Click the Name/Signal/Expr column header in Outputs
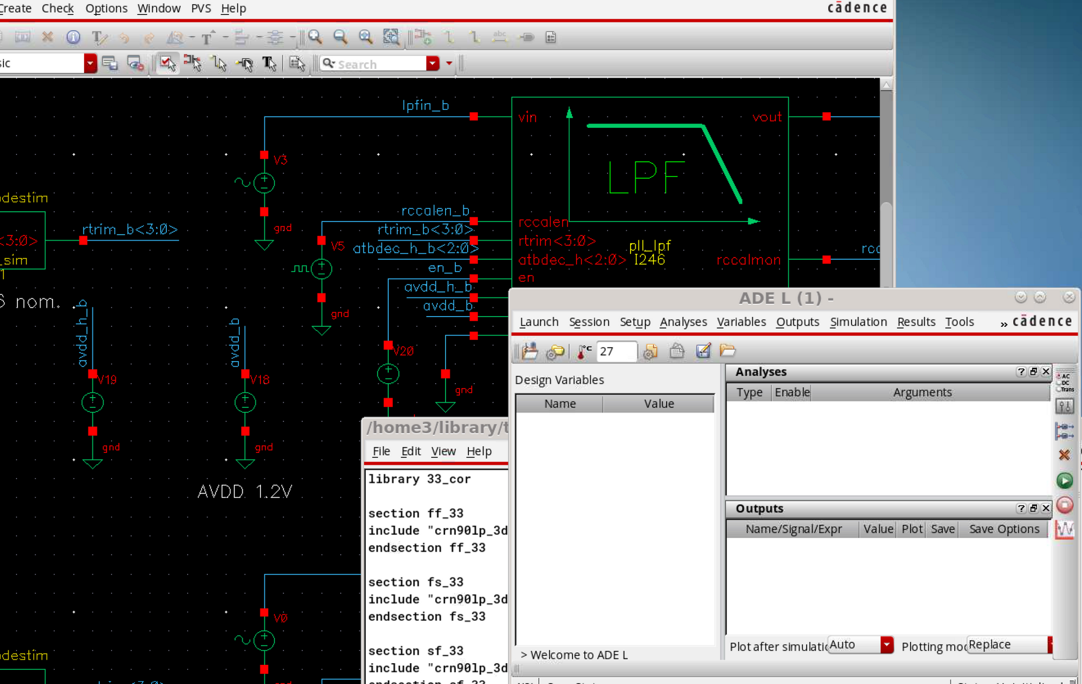This screenshot has height=684, width=1082. (x=793, y=529)
